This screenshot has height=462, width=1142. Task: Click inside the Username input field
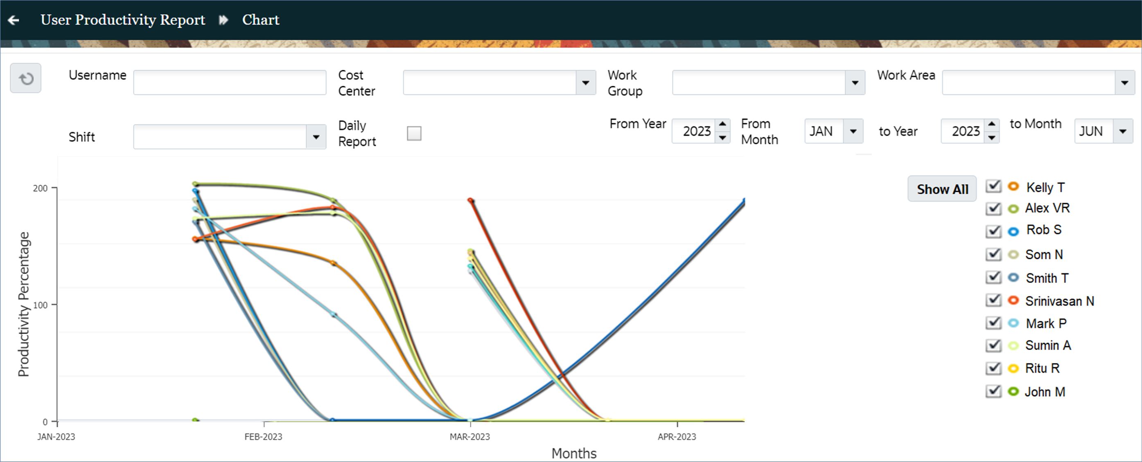(x=229, y=82)
